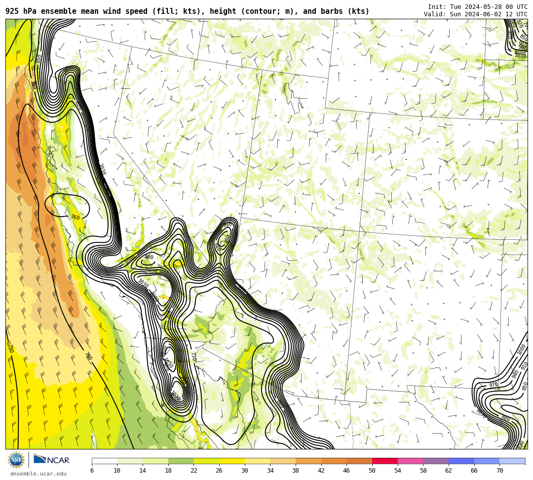This screenshot has width=533, height=480.
Task: Select the yellow 26–30 kts color swatch
Action: click(232, 461)
